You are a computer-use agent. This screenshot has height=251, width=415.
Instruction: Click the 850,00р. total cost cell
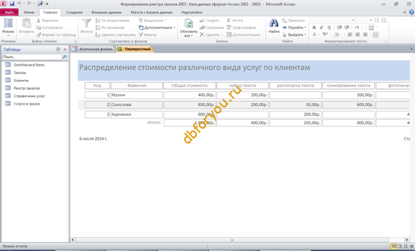click(x=190, y=105)
